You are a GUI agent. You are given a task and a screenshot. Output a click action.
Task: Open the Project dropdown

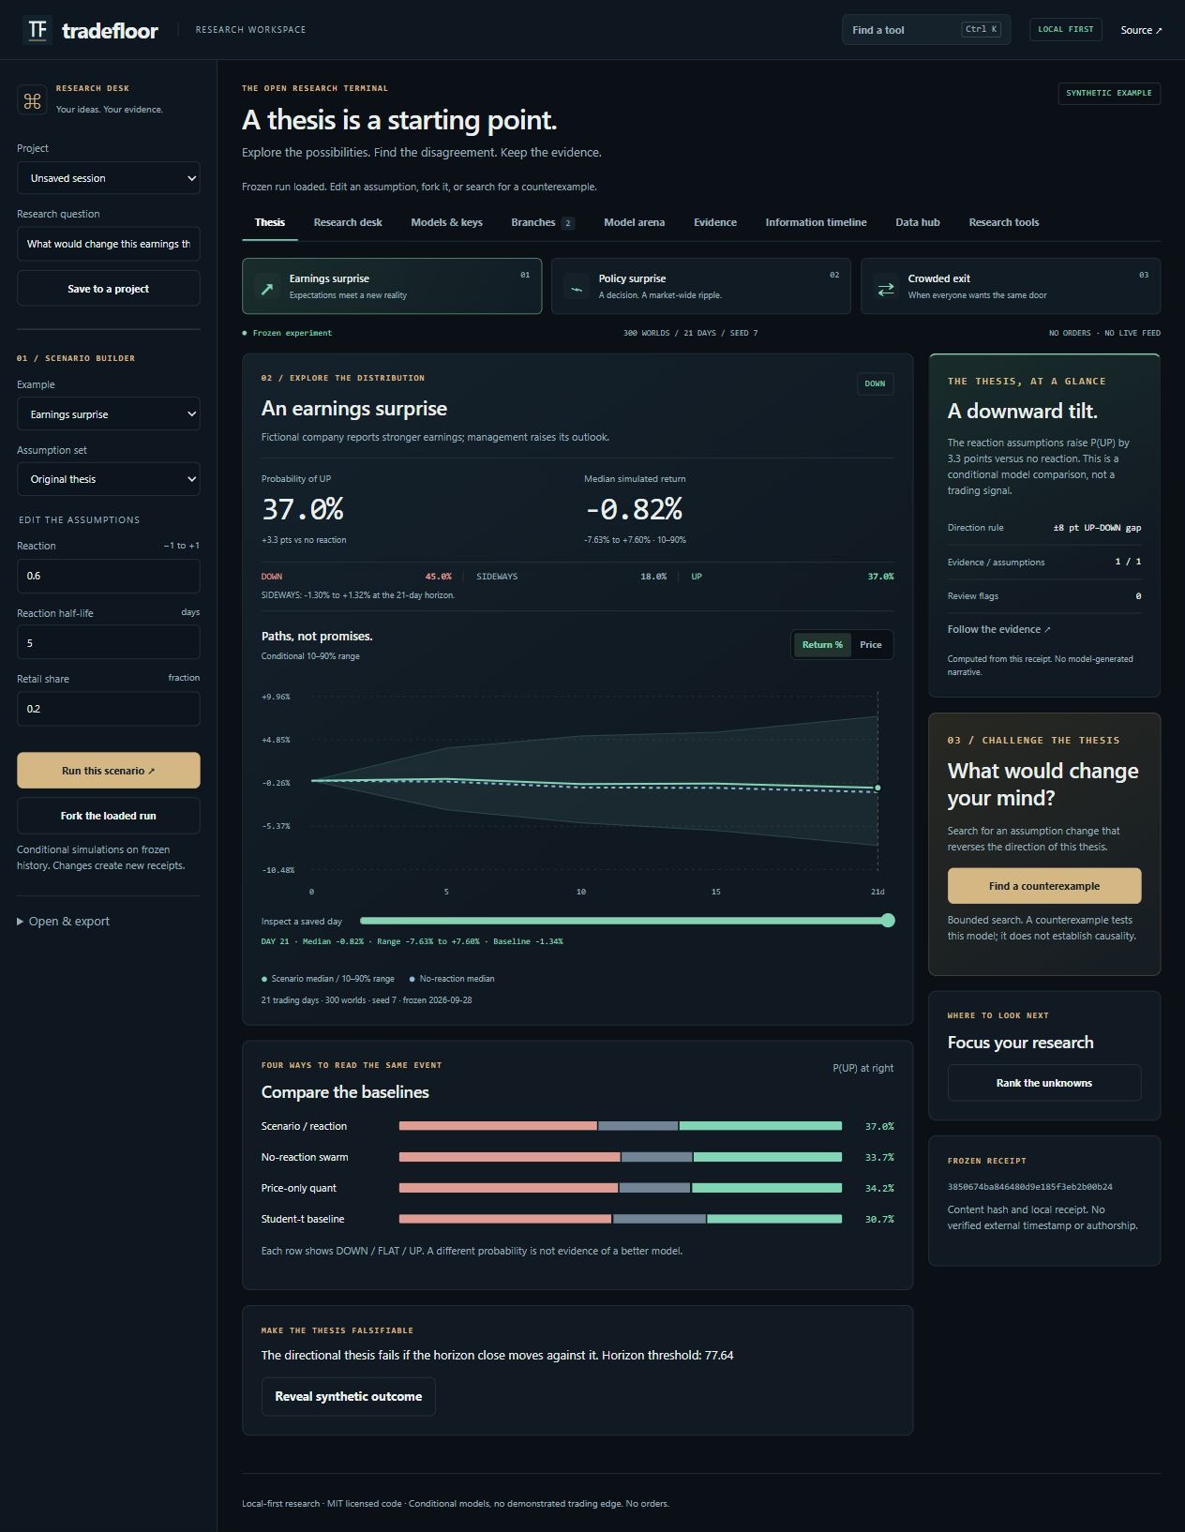coord(109,178)
